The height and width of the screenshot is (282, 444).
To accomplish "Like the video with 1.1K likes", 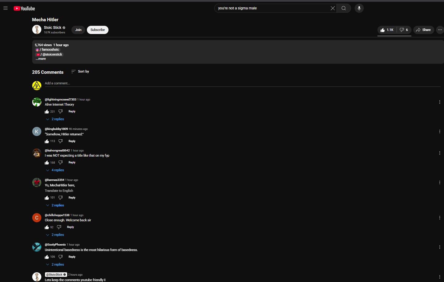I will click(x=387, y=30).
